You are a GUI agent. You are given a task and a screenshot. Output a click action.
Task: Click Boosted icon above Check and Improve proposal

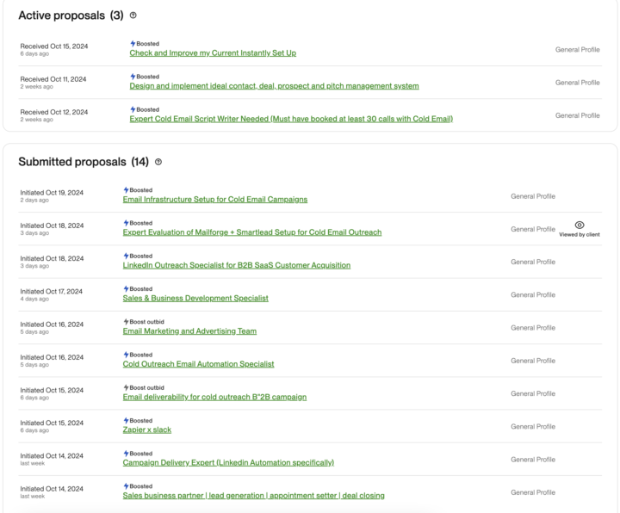[x=133, y=44]
